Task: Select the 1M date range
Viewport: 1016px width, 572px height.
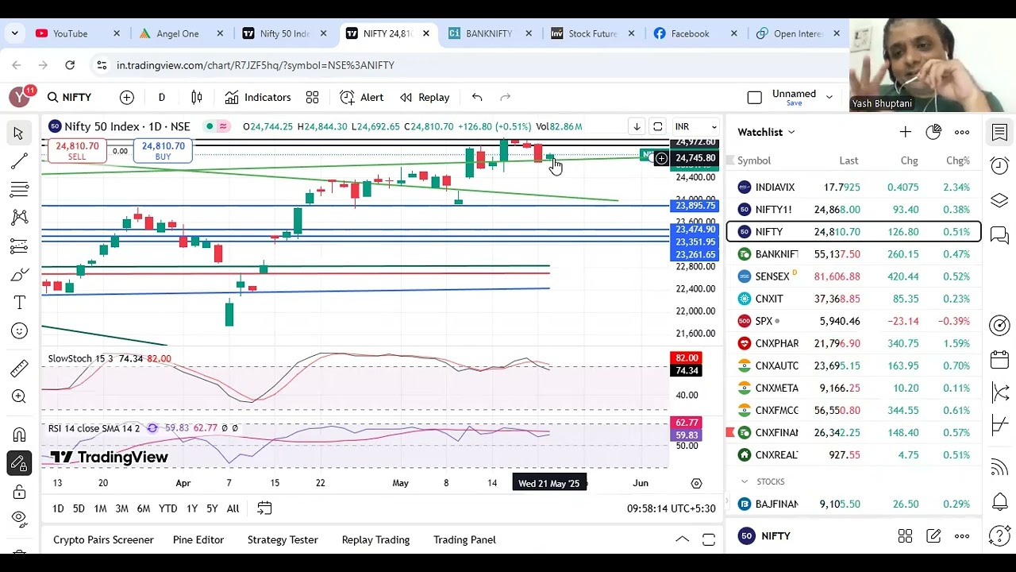Action: (100, 508)
